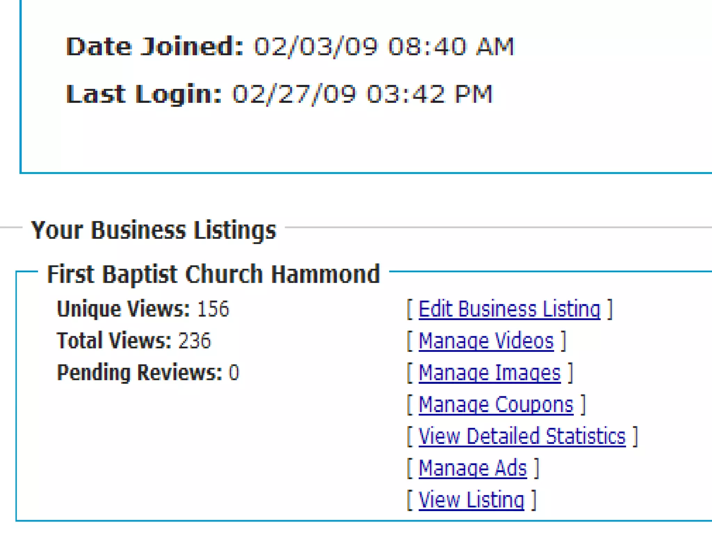Go to Manage Coupons
712x534 pixels.
tap(496, 405)
